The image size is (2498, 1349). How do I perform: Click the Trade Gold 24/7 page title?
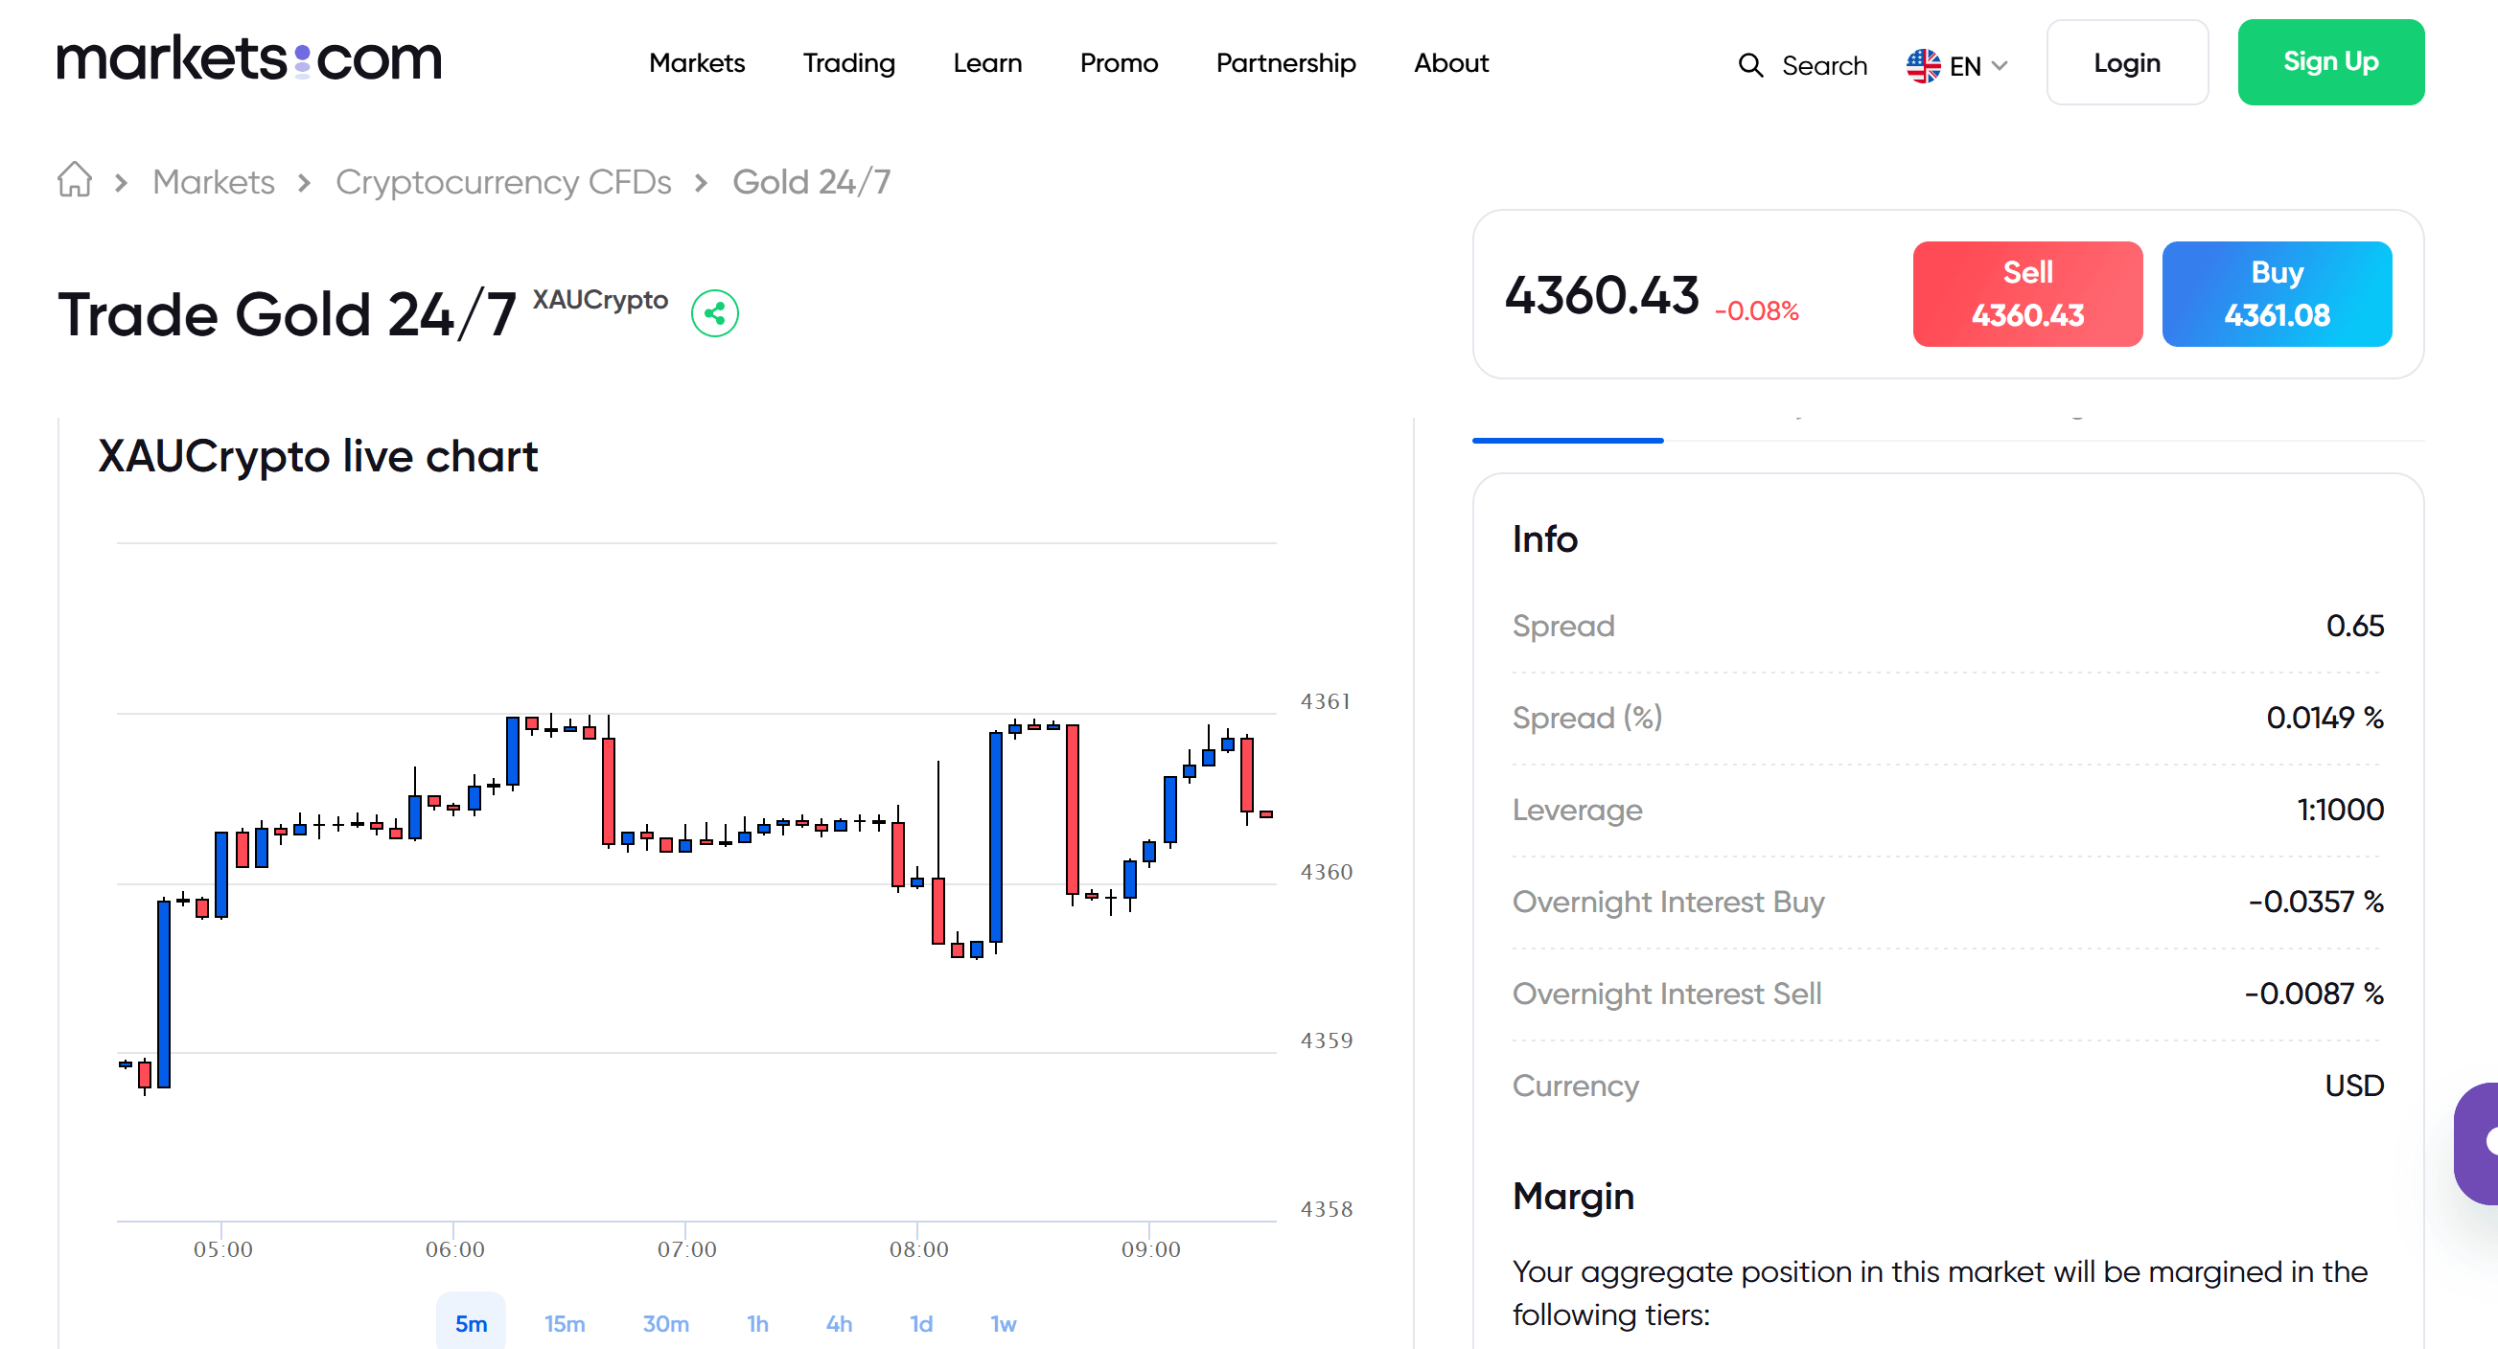[x=287, y=315]
